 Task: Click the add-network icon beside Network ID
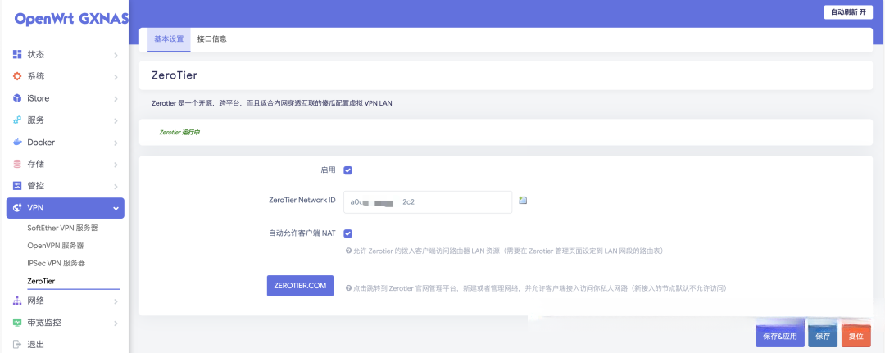[x=523, y=200]
